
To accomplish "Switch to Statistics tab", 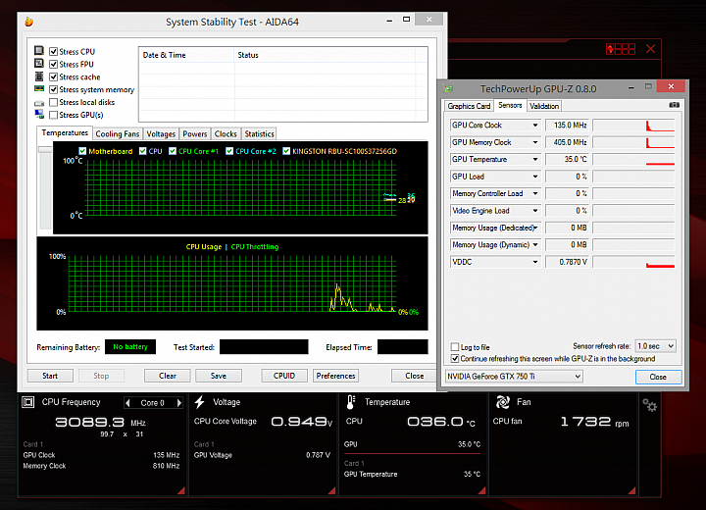I will pos(259,133).
